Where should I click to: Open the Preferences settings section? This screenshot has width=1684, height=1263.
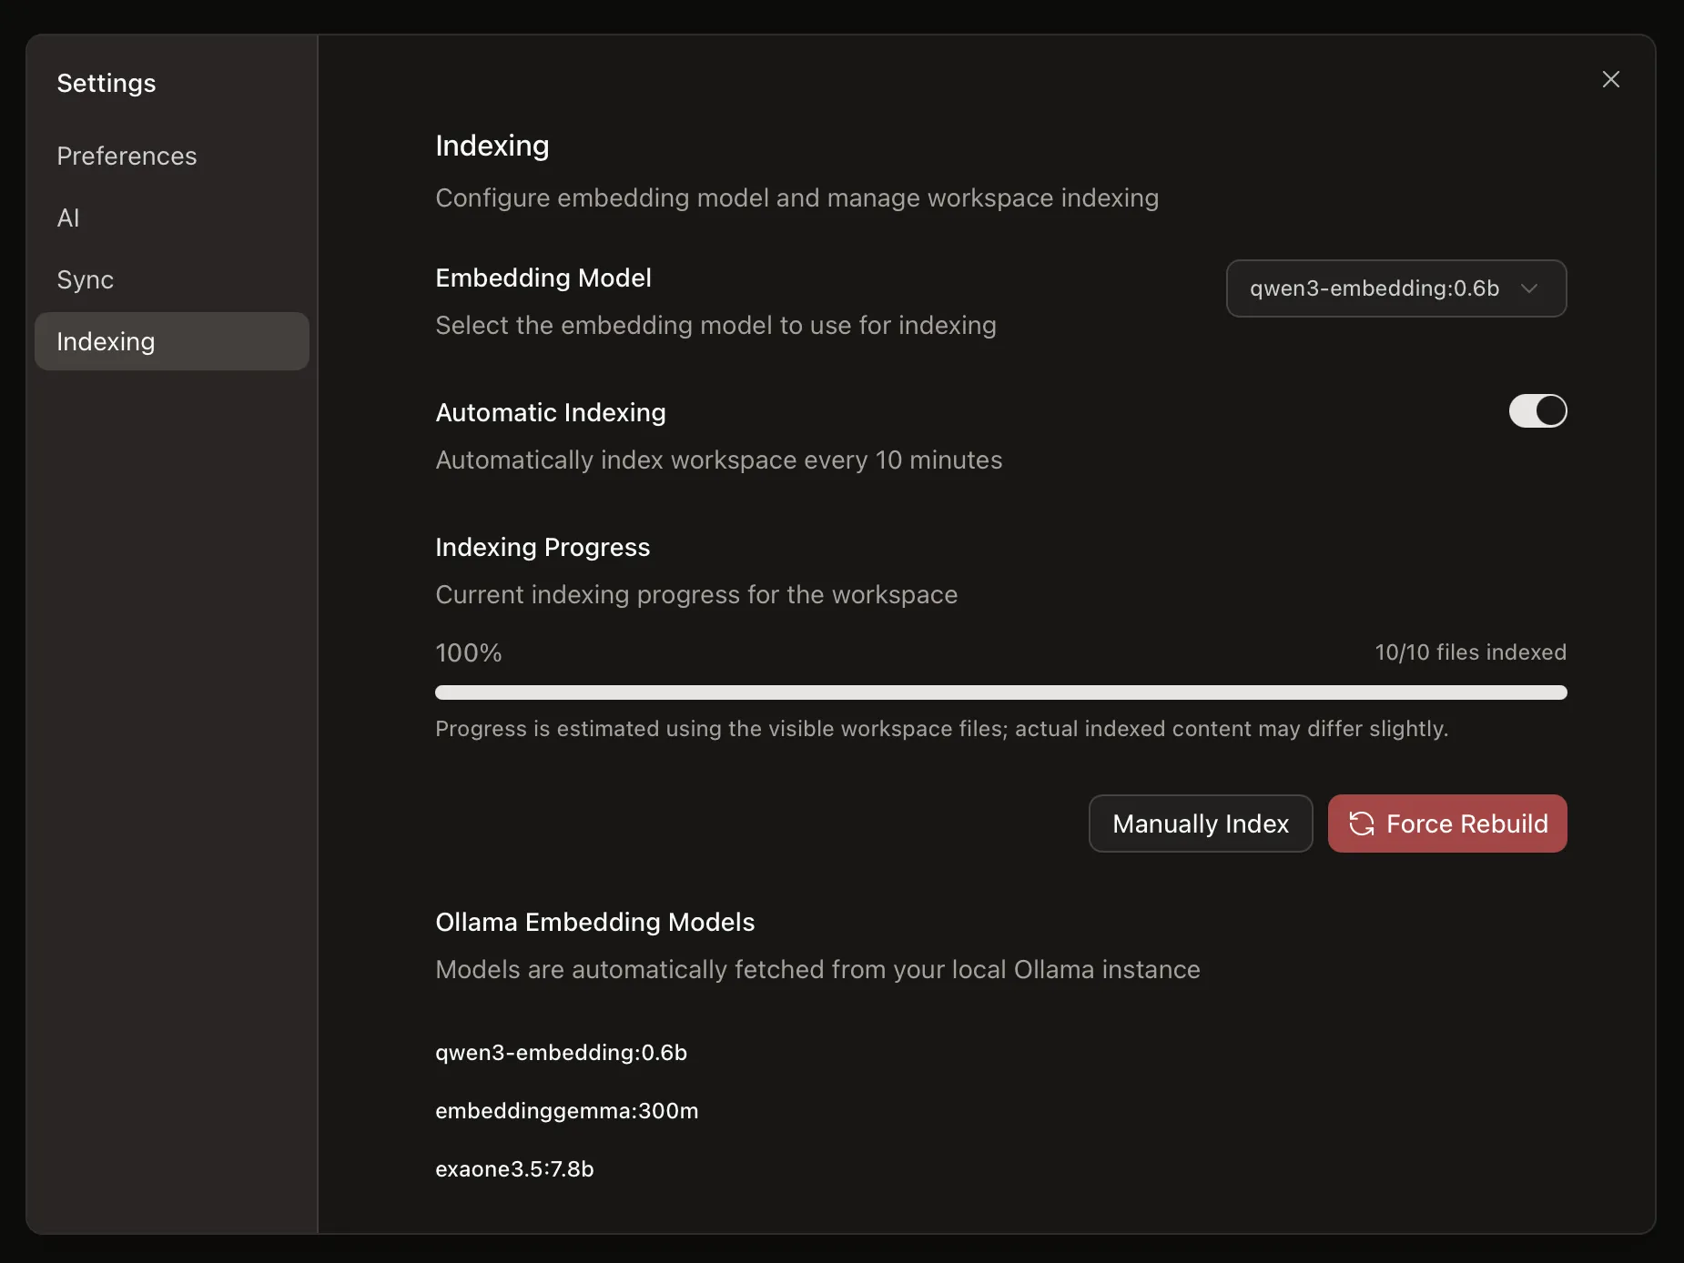(127, 157)
